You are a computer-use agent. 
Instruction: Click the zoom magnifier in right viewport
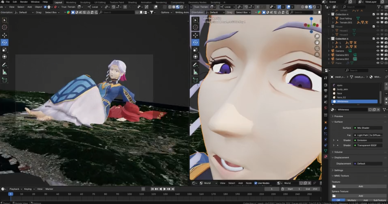(317, 37)
